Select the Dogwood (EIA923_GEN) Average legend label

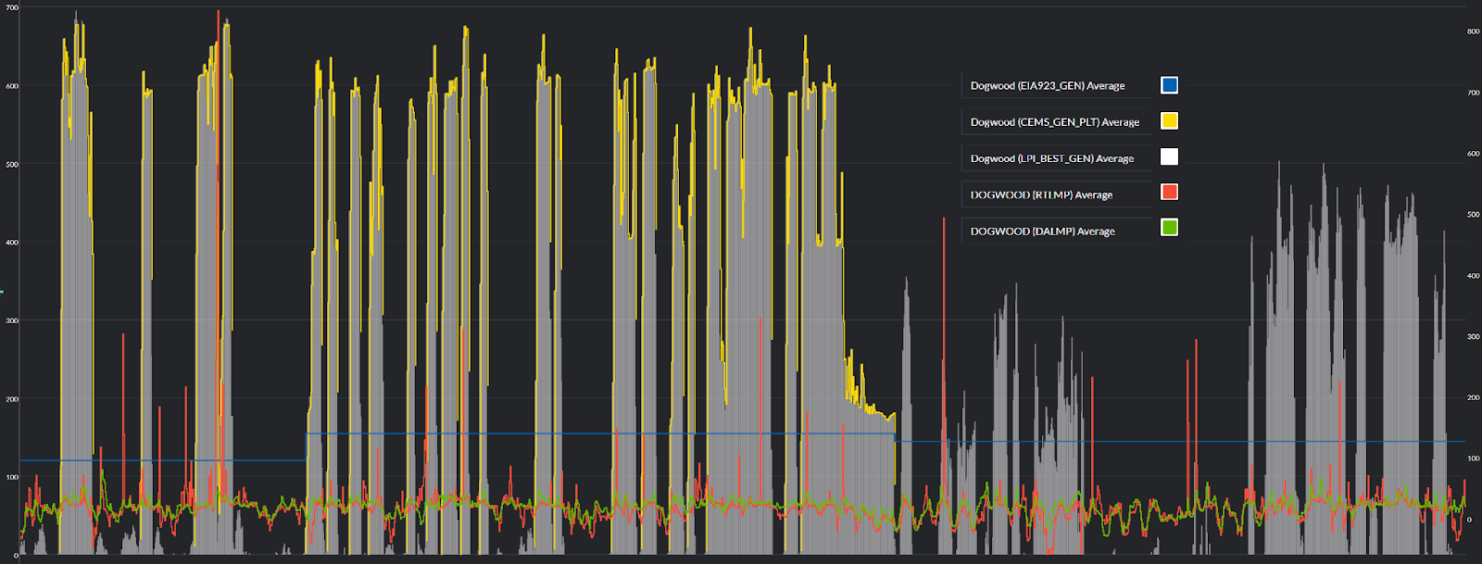click(1048, 86)
